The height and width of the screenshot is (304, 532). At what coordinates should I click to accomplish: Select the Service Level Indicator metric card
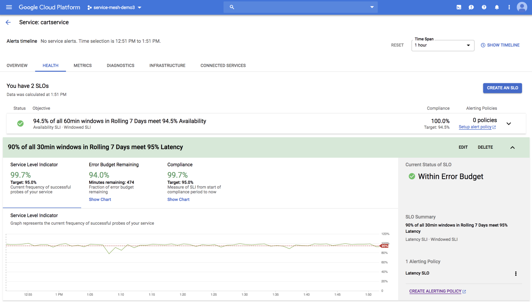[x=42, y=183]
